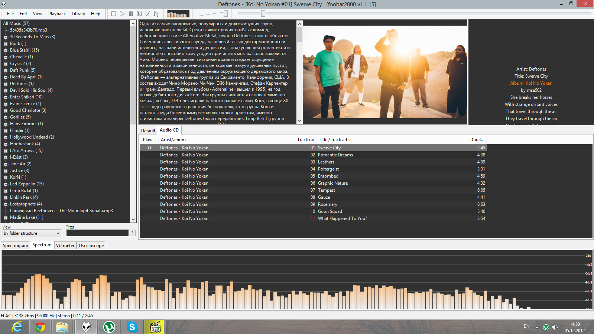Open Skype from the taskbar
This screenshot has width=594, height=334.
click(132, 327)
